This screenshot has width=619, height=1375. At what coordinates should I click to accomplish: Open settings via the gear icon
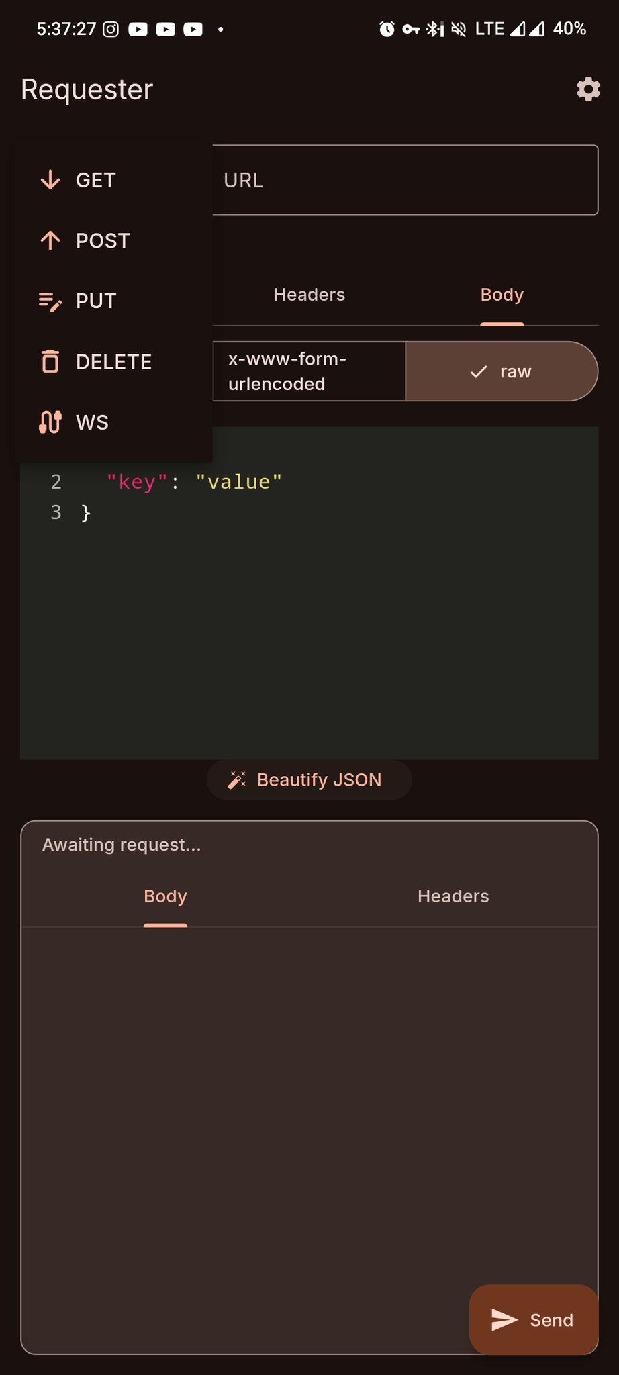[588, 89]
